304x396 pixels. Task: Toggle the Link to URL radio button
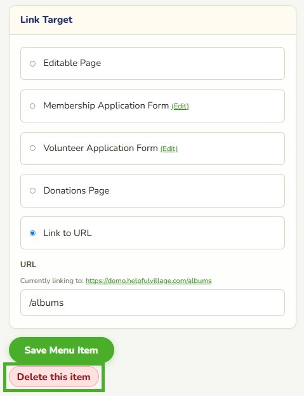click(x=32, y=233)
